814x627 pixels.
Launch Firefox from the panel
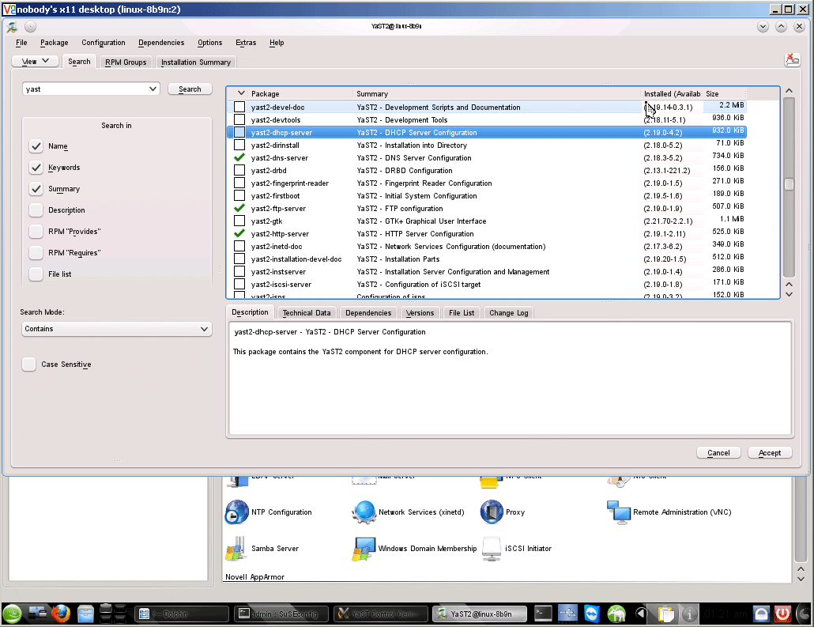pos(60,614)
